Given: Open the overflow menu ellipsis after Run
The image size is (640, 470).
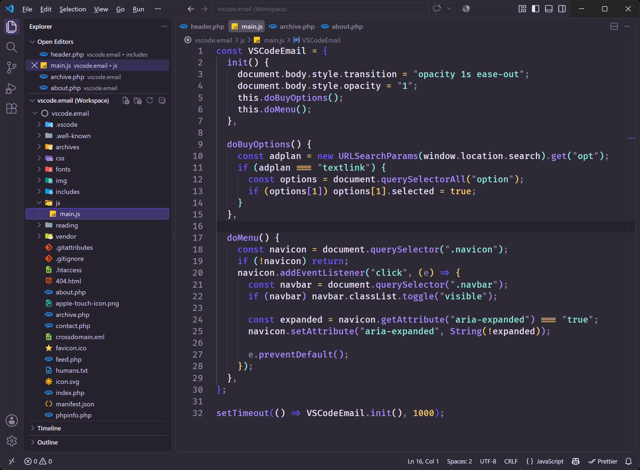Looking at the screenshot, I should (x=158, y=9).
